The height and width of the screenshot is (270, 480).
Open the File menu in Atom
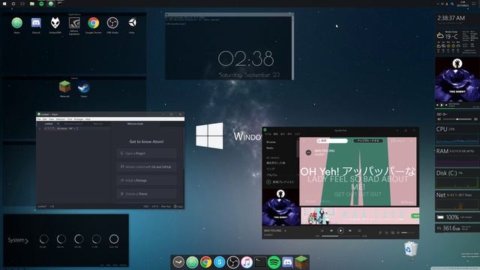tap(39, 119)
